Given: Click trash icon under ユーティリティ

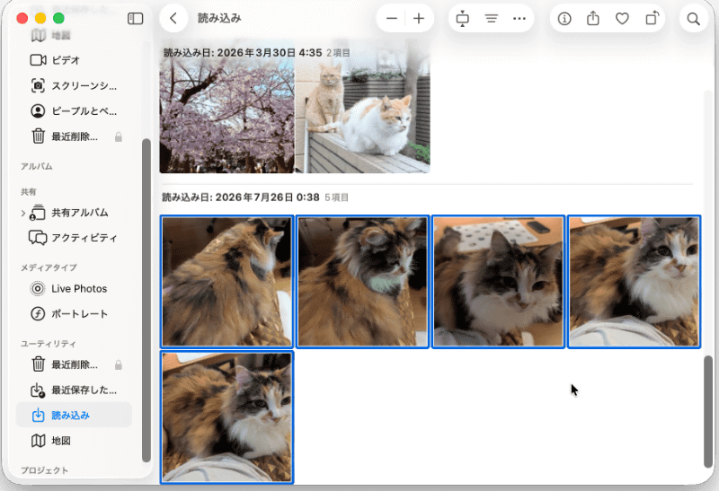Looking at the screenshot, I should [x=38, y=364].
